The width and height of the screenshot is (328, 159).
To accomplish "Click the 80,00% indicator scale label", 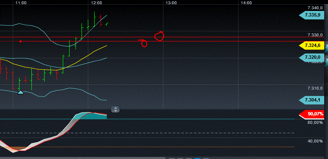I will pyautogui.click(x=315, y=123).
